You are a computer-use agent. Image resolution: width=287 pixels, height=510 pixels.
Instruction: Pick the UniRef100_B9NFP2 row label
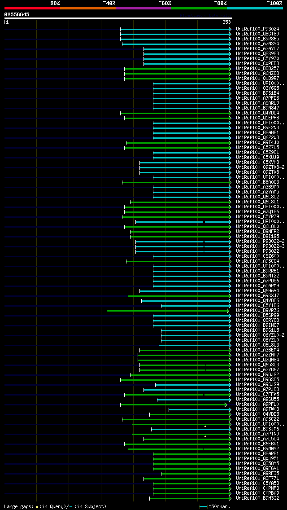coord(257,231)
